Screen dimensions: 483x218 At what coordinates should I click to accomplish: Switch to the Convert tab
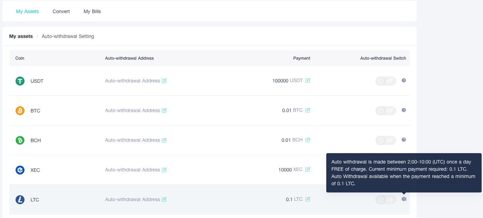pyautogui.click(x=61, y=11)
